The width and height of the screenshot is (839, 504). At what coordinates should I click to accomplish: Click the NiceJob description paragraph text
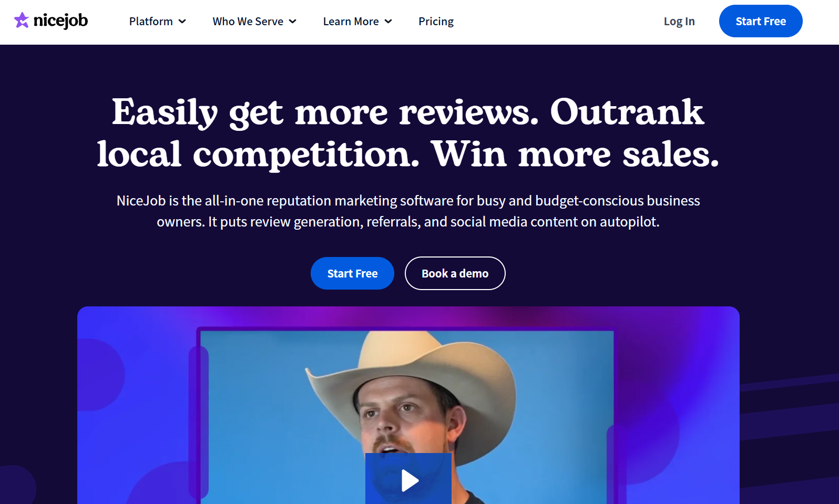point(408,211)
